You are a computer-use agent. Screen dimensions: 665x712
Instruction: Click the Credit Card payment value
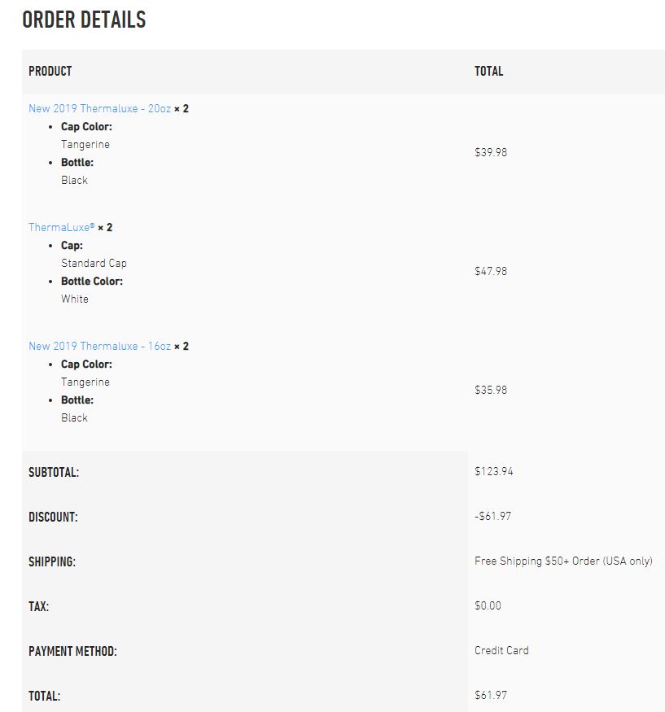pyautogui.click(x=501, y=650)
